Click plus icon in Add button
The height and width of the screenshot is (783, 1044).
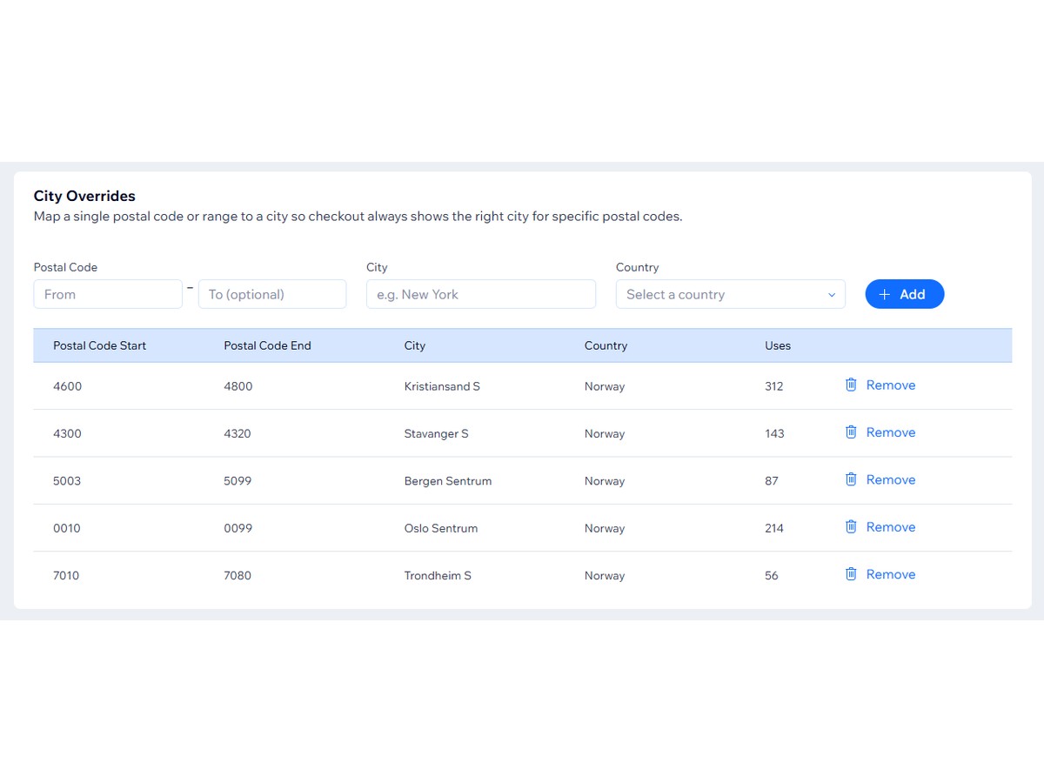coord(885,295)
